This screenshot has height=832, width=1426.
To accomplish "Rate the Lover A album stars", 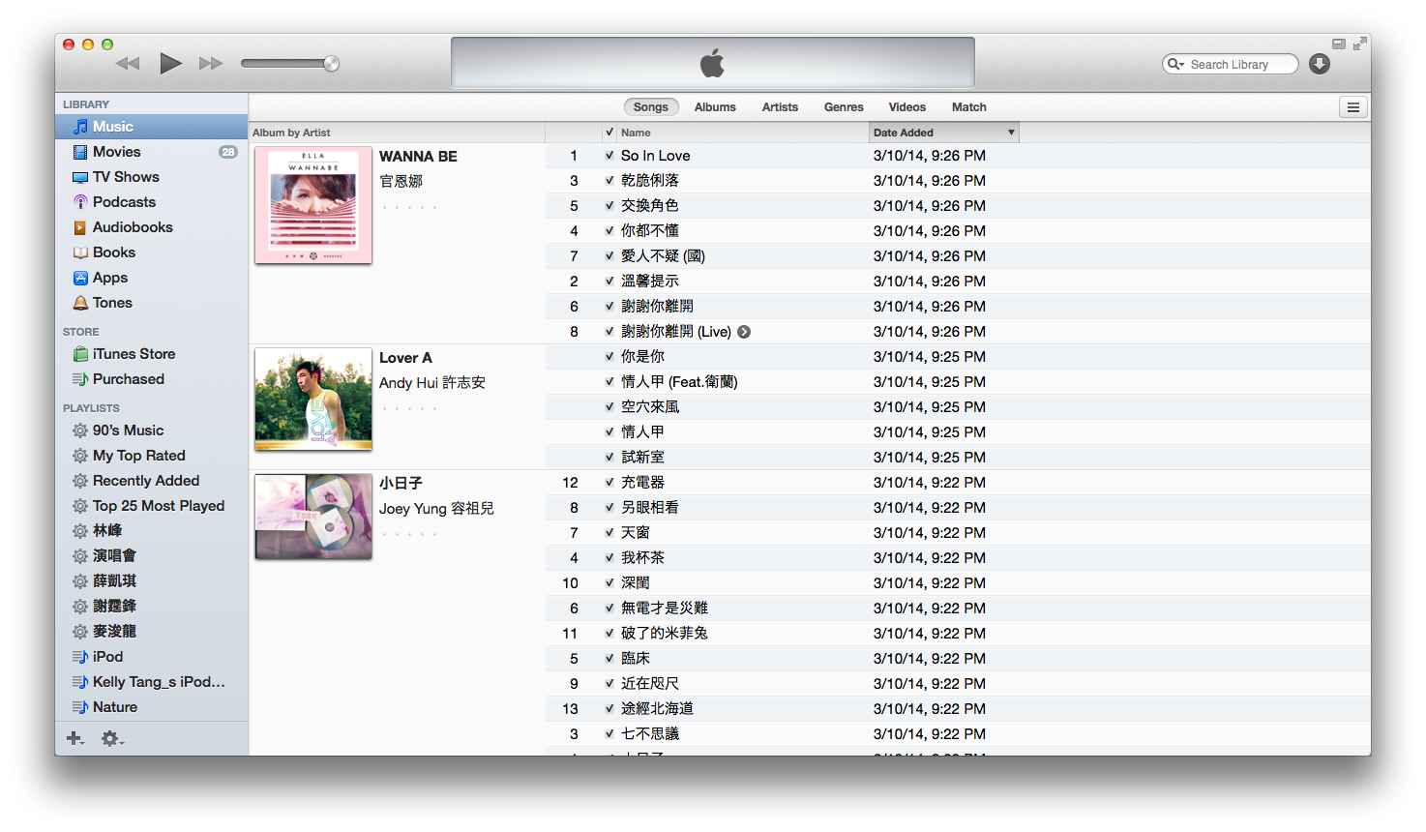I will click(x=409, y=408).
